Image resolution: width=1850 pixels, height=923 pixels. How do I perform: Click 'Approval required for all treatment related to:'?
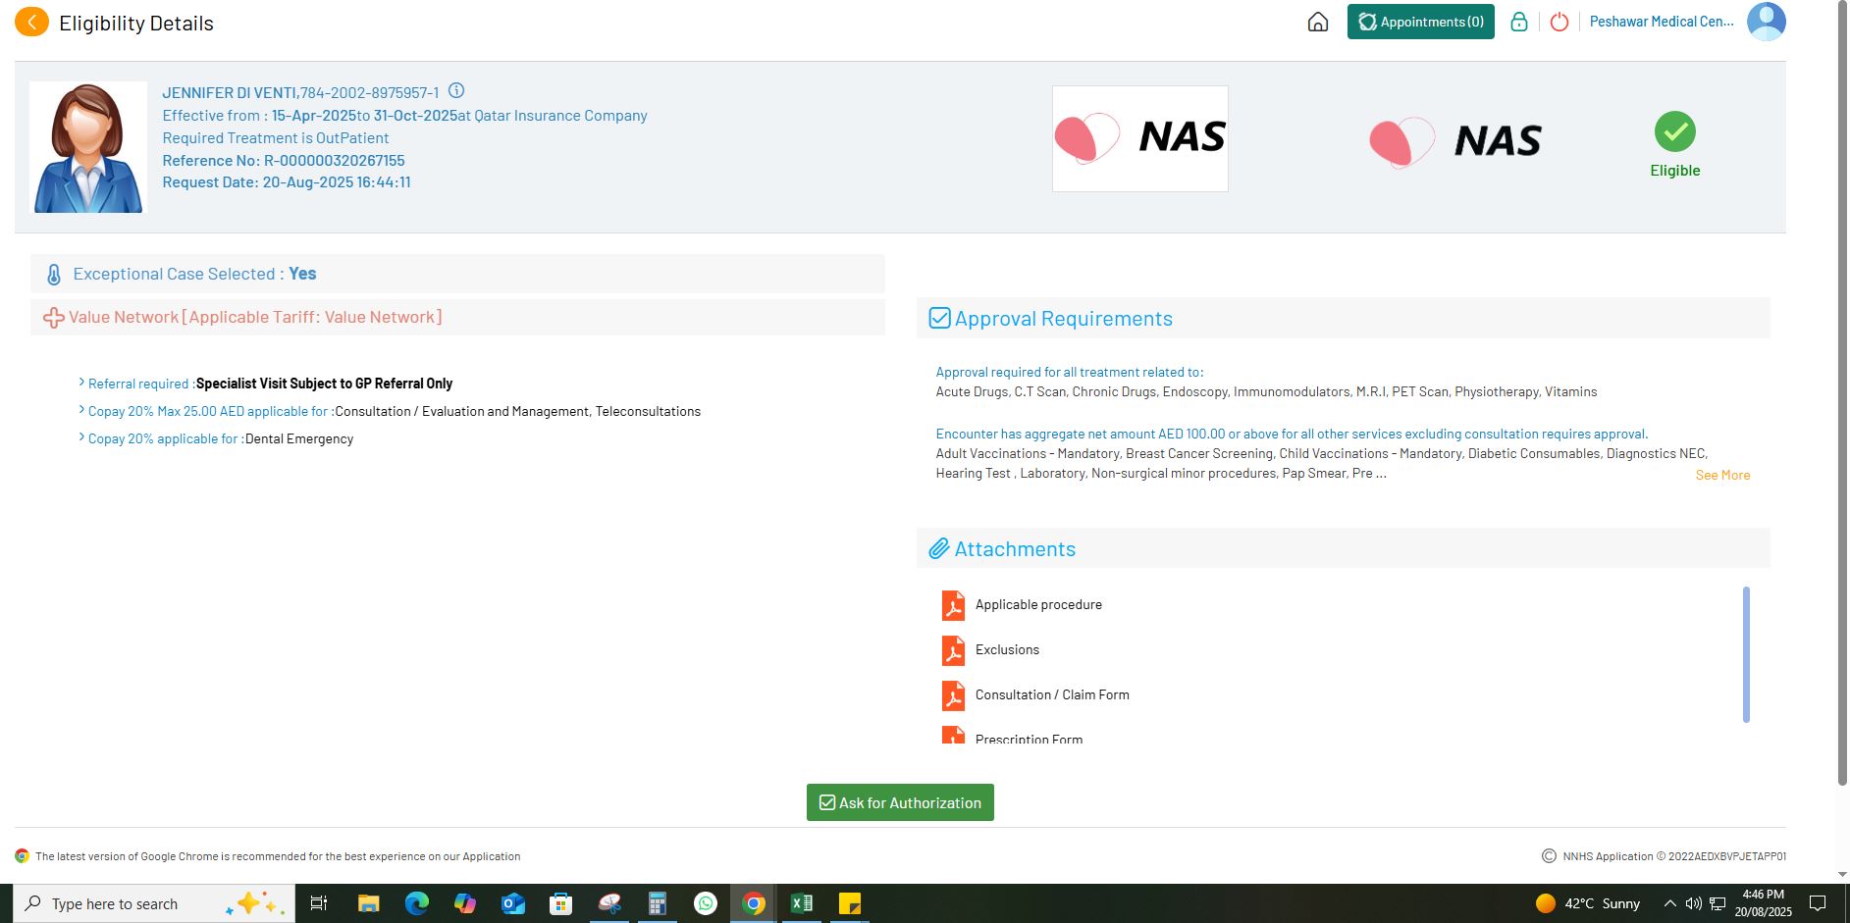pyautogui.click(x=1070, y=372)
